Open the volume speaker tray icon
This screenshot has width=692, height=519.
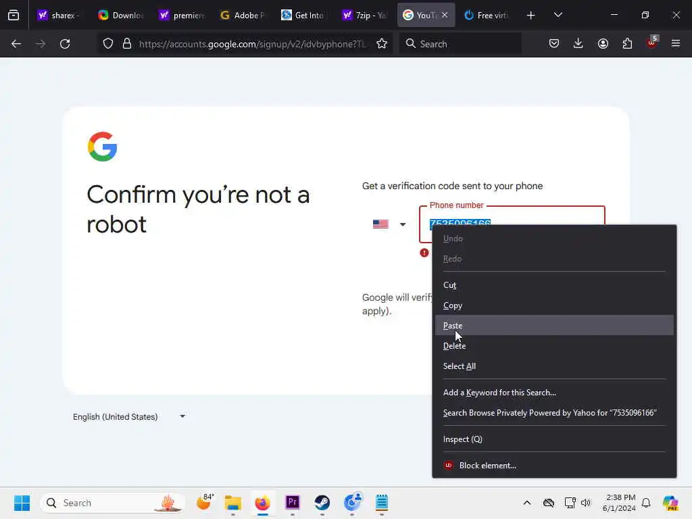pyautogui.click(x=586, y=503)
